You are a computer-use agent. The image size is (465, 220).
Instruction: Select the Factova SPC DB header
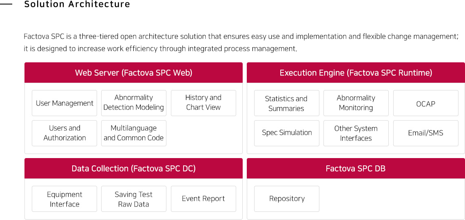click(x=356, y=169)
